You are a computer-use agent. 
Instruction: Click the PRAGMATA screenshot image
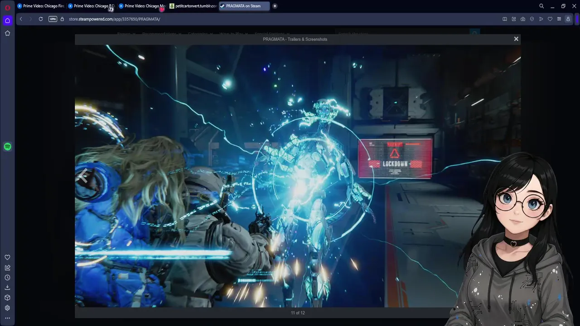coord(298,176)
